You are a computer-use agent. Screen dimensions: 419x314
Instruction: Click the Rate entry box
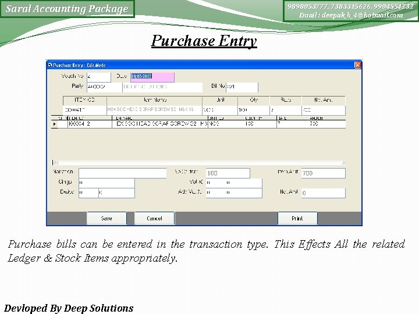coord(286,110)
